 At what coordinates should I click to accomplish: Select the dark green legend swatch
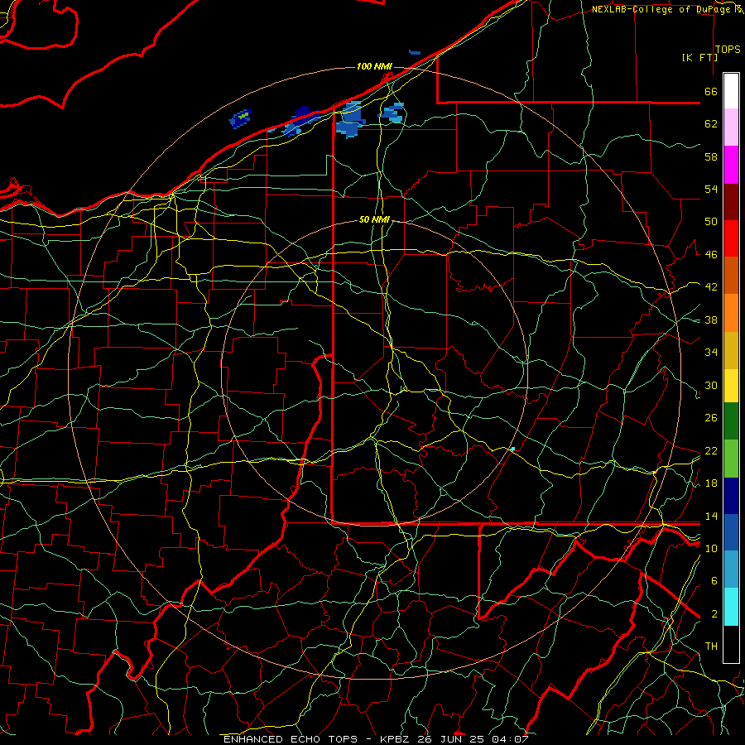point(731,421)
